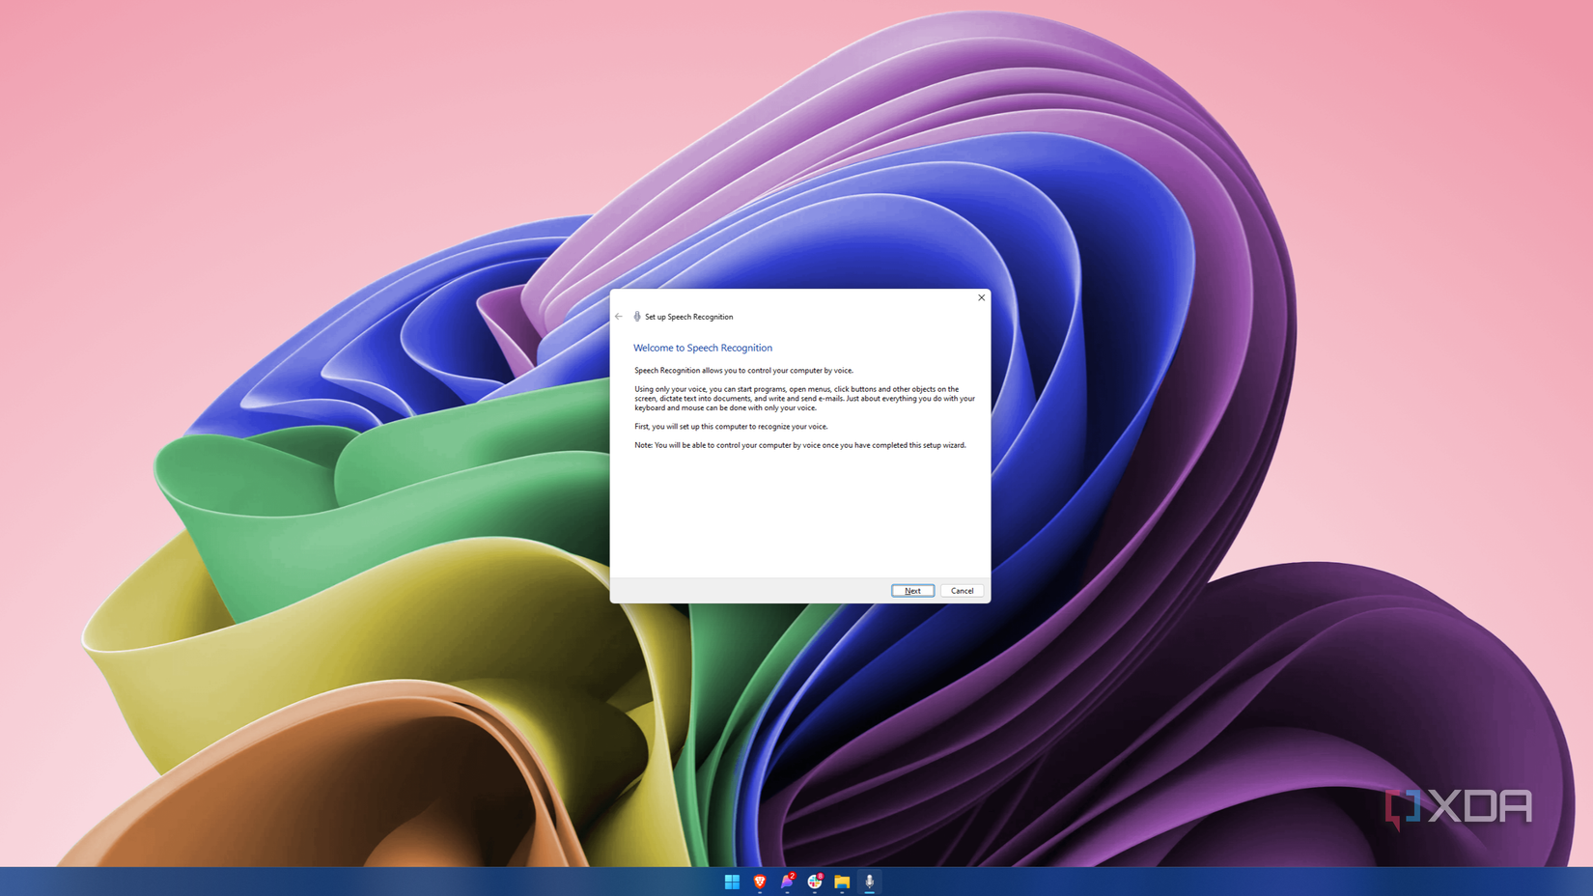Cancel the Speech Recognition setup
The width and height of the screenshot is (1593, 896).
tap(962, 591)
